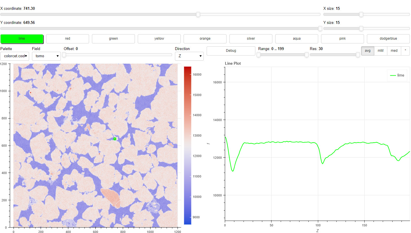Open the Field dropdown showing tomo
Screen dimensions: 411x233
46,56
